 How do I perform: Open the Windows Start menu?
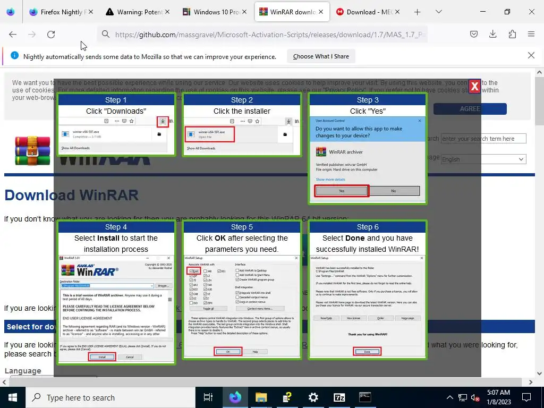click(13, 397)
